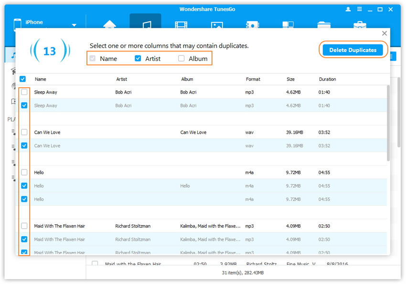Enable the Album column checkbox
Viewport: 406px width, 284px height.
[181, 59]
